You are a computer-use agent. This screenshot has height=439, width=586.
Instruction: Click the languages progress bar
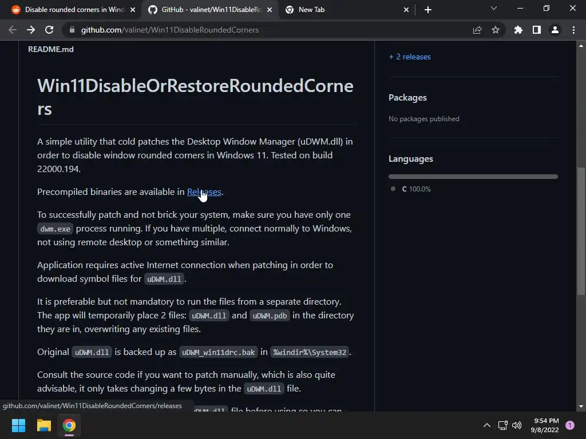[x=473, y=177]
